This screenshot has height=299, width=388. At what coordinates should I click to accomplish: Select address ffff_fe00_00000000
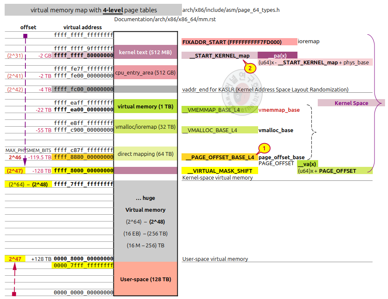click(x=84, y=75)
